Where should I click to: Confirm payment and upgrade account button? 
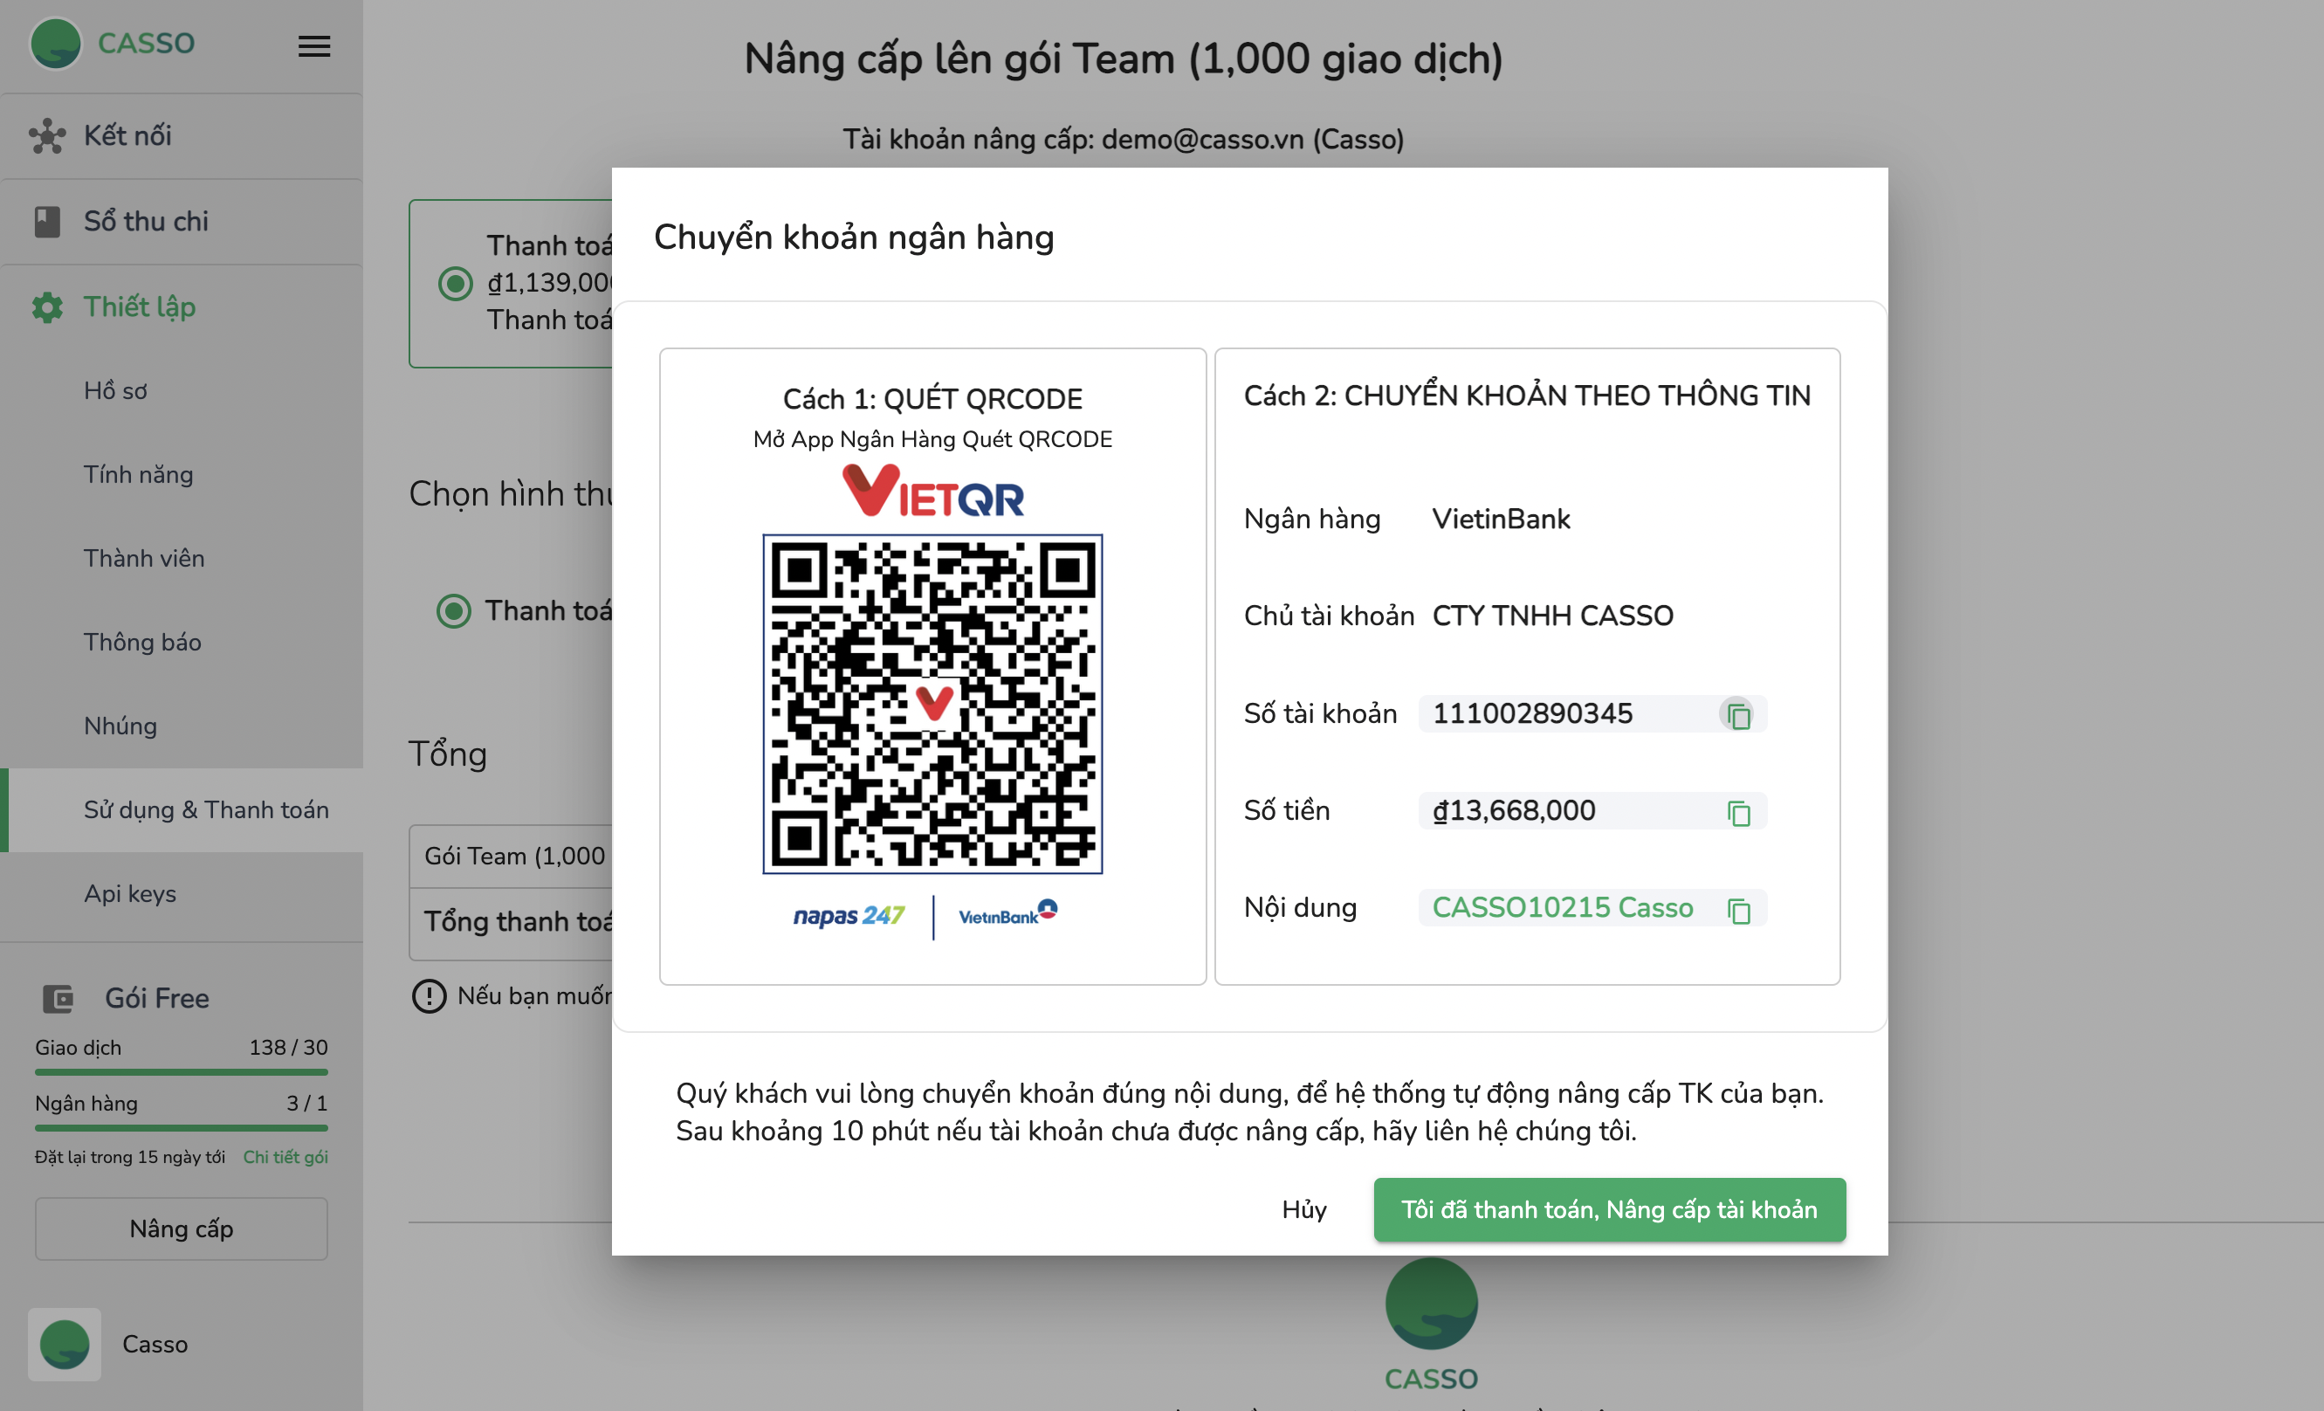click(1609, 1209)
